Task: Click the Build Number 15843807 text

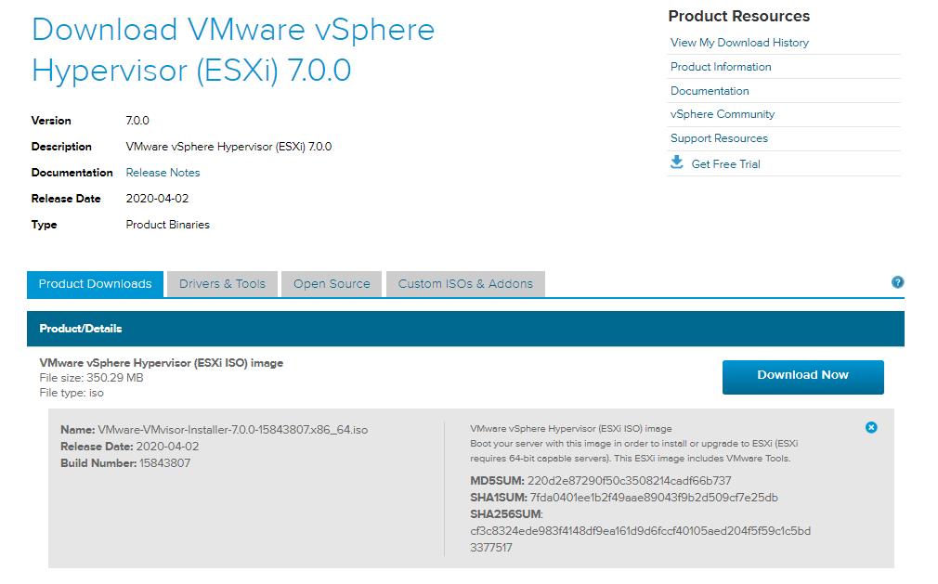Action: (125, 463)
